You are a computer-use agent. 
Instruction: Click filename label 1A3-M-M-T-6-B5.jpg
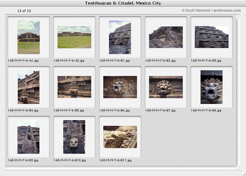point(69,111)
